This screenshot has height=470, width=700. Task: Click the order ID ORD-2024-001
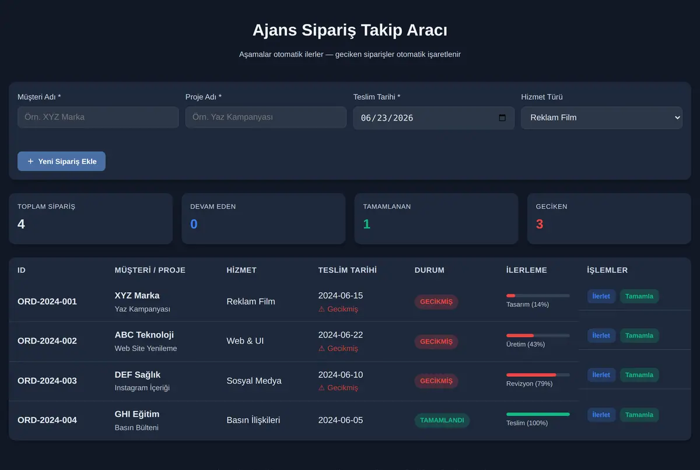click(47, 301)
